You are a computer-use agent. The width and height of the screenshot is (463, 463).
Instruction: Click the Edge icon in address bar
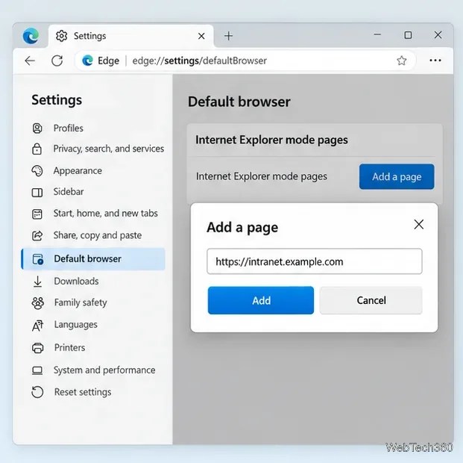(x=87, y=60)
